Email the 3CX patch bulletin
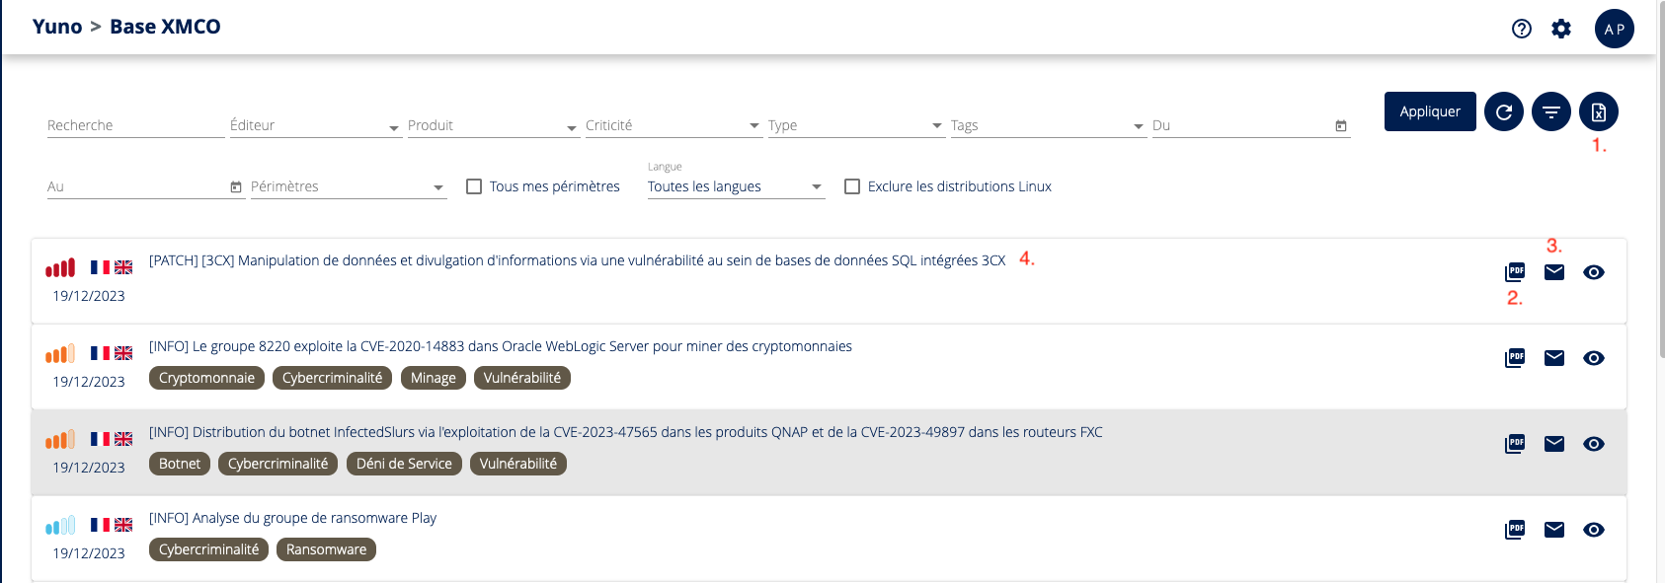This screenshot has height=583, width=1665. tap(1554, 272)
